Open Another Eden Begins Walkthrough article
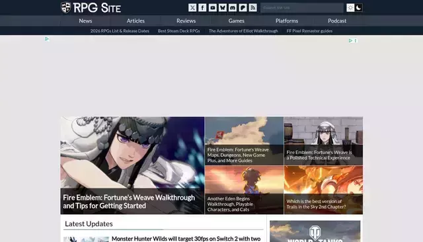Image resolution: width=423 pixels, height=242 pixels. coord(244,190)
